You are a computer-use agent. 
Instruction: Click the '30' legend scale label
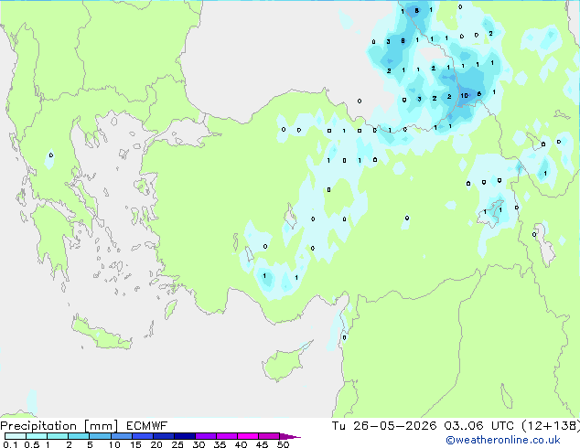pos(199,444)
